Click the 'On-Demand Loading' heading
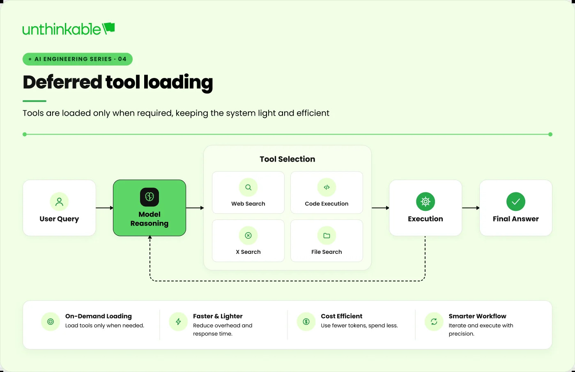 tap(99, 316)
